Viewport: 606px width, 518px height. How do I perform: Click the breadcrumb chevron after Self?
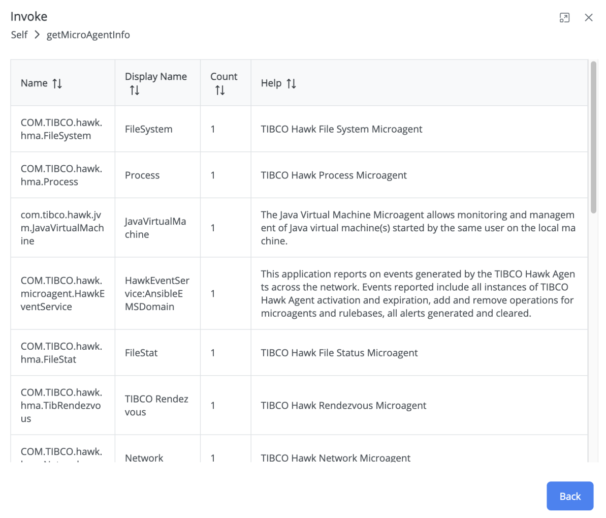(x=37, y=35)
